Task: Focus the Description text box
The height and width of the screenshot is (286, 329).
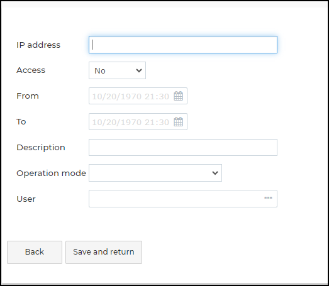Action: [183, 148]
